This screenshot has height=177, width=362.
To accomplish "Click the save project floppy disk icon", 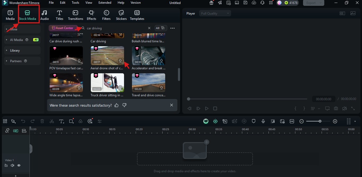I will click(x=245, y=3).
